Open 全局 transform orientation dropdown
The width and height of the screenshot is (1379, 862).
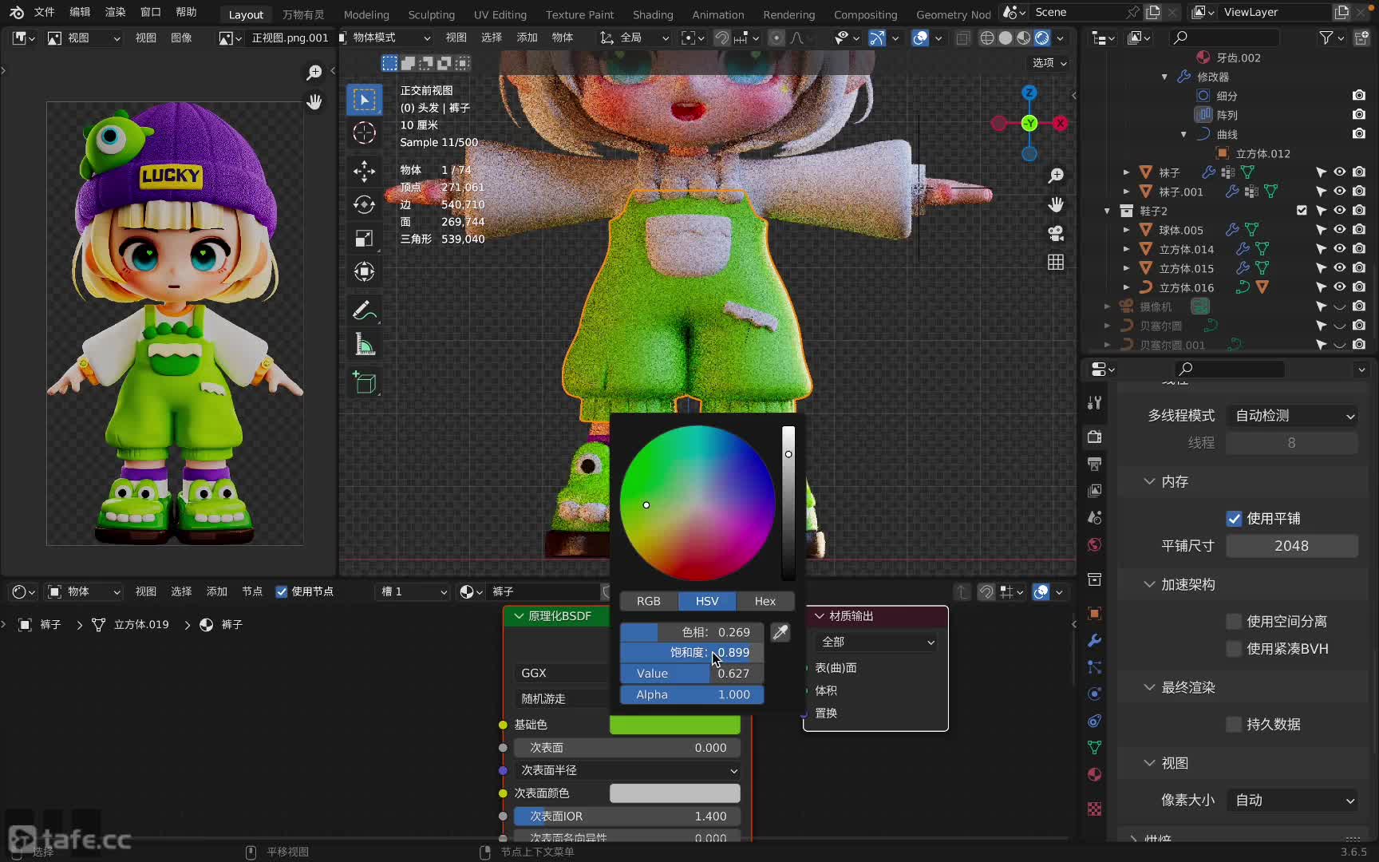pos(634,38)
